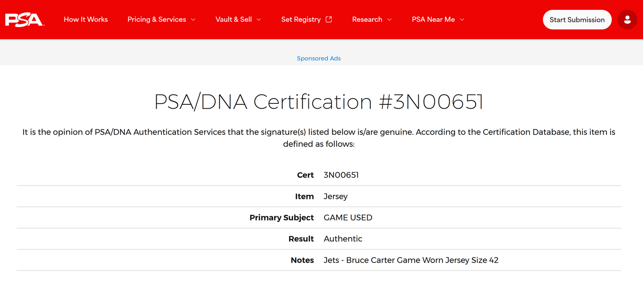Select the Item value Jersey

tap(336, 196)
